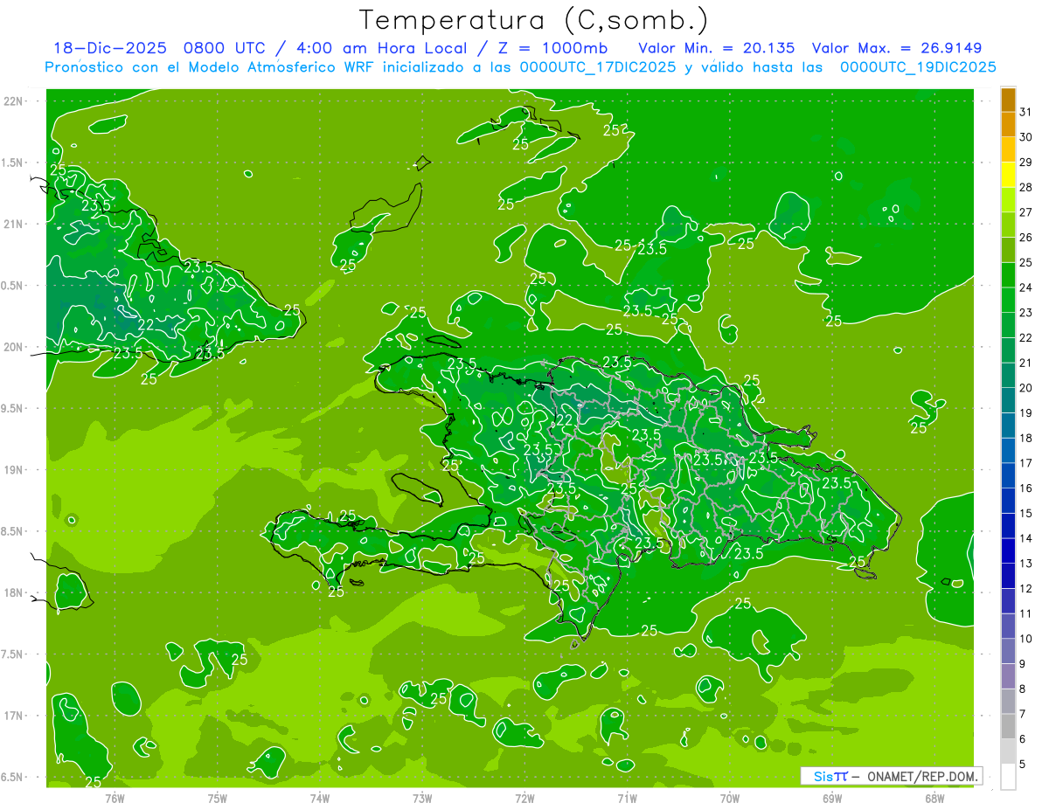Click colorbar label '18'
Image resolution: width=1049 pixels, height=810 pixels.
click(x=1026, y=438)
